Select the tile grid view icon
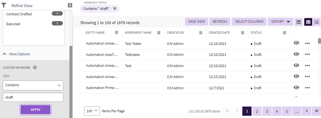Image resolution: width=321 pixels, height=118 pixels. tap(308, 22)
